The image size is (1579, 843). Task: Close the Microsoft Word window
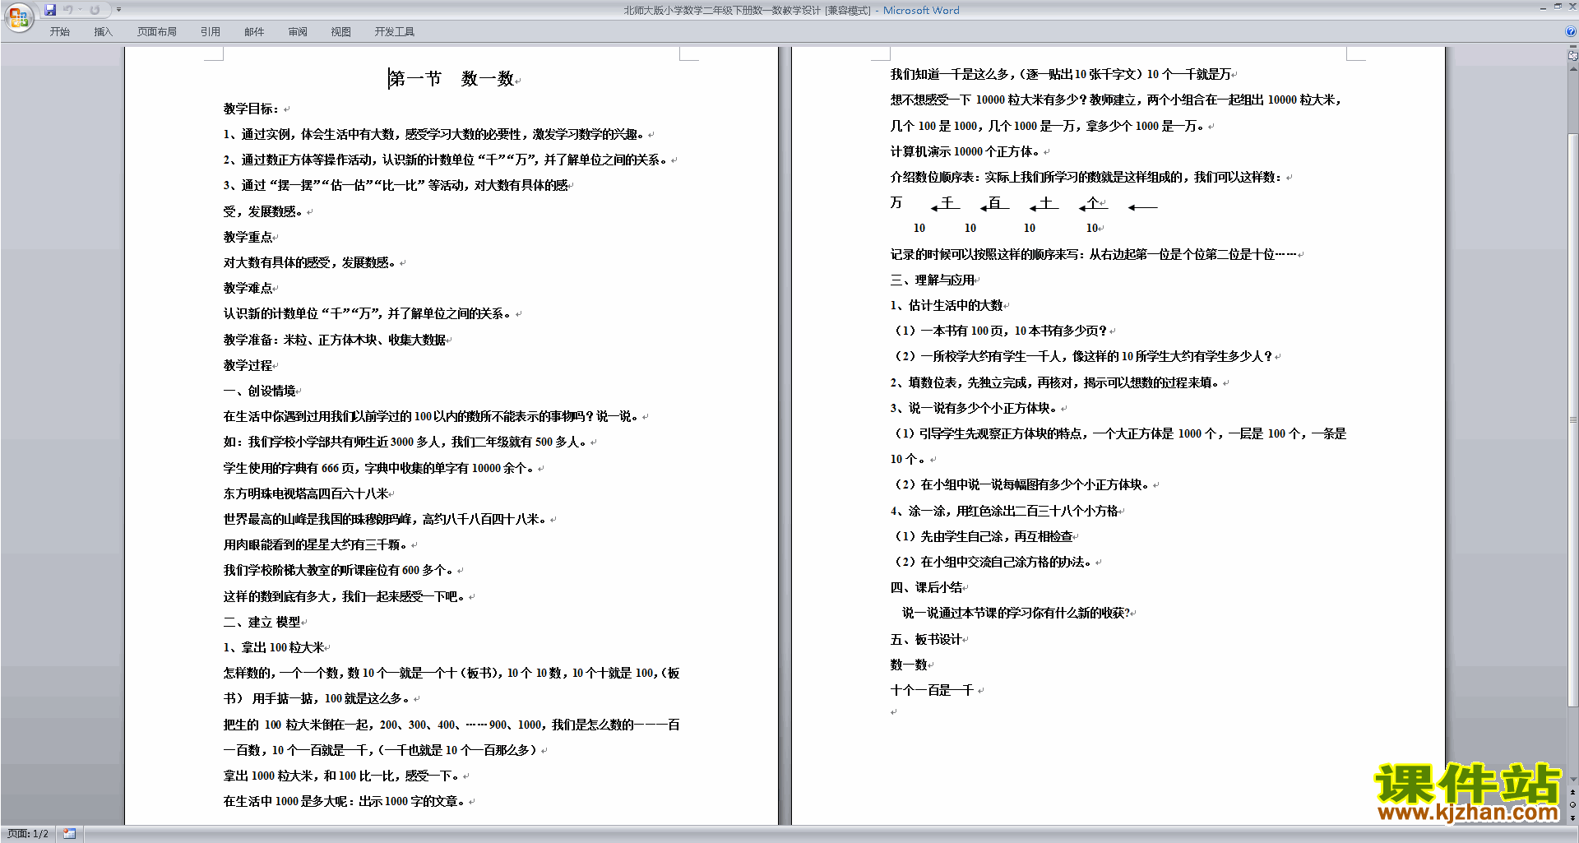pyautogui.click(x=1571, y=7)
